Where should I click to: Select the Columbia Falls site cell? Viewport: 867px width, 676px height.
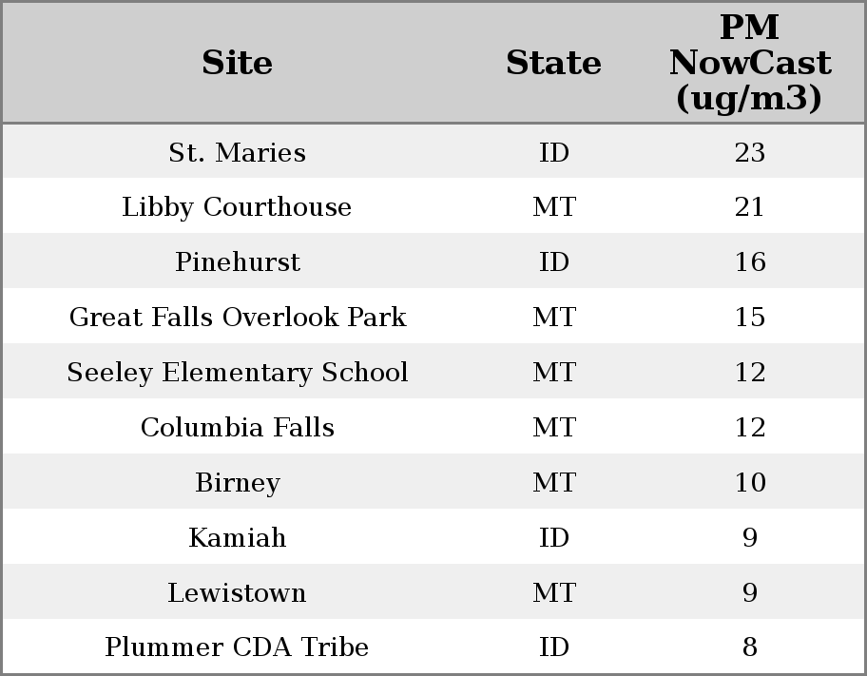[x=237, y=427]
